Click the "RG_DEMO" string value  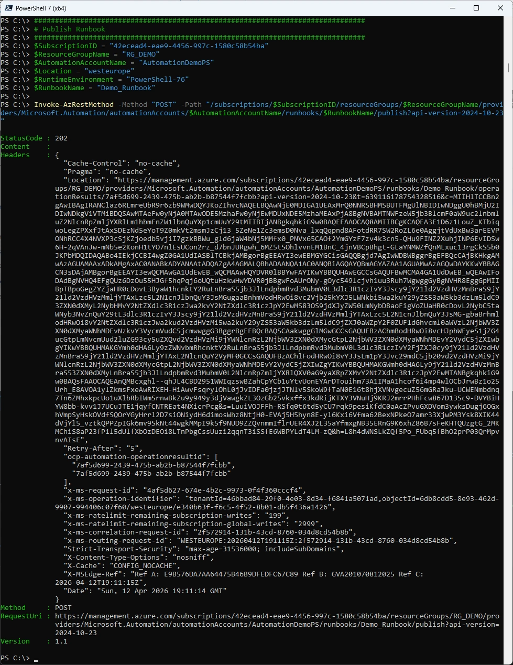(140, 54)
